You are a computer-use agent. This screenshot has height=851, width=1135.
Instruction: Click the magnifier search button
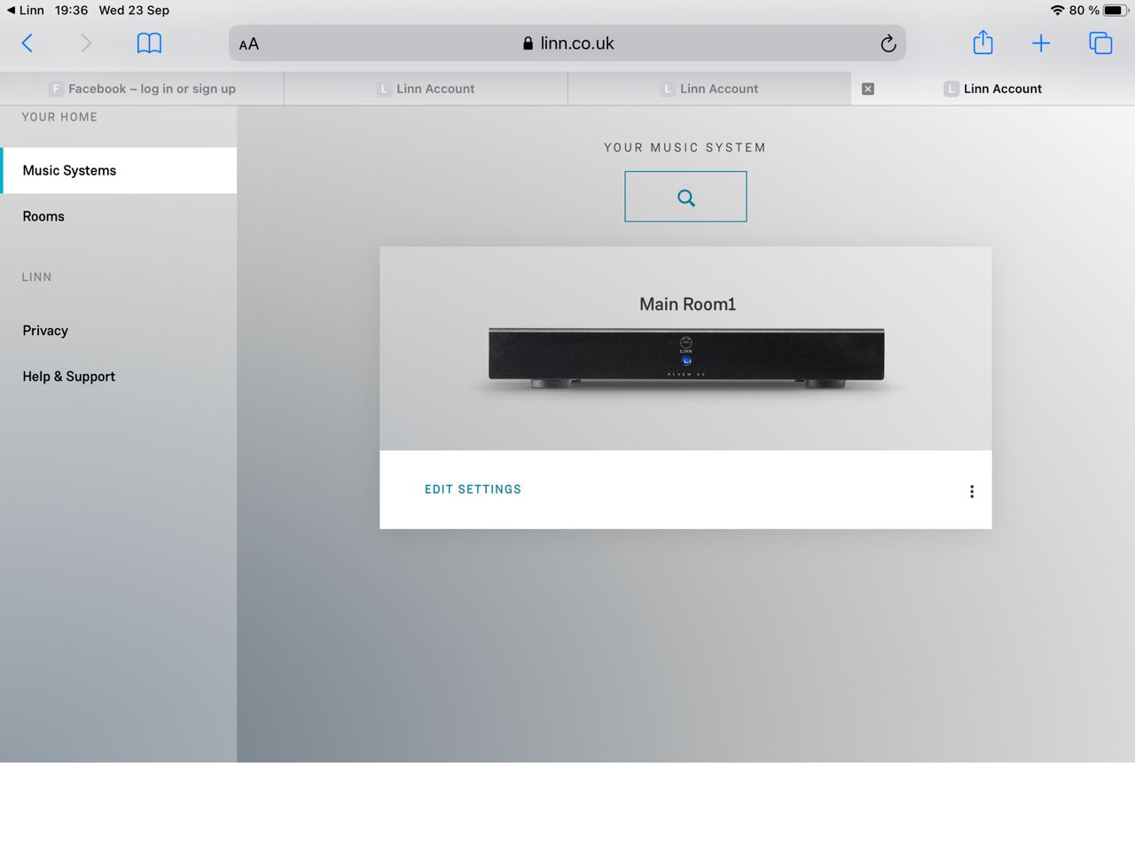click(x=685, y=197)
